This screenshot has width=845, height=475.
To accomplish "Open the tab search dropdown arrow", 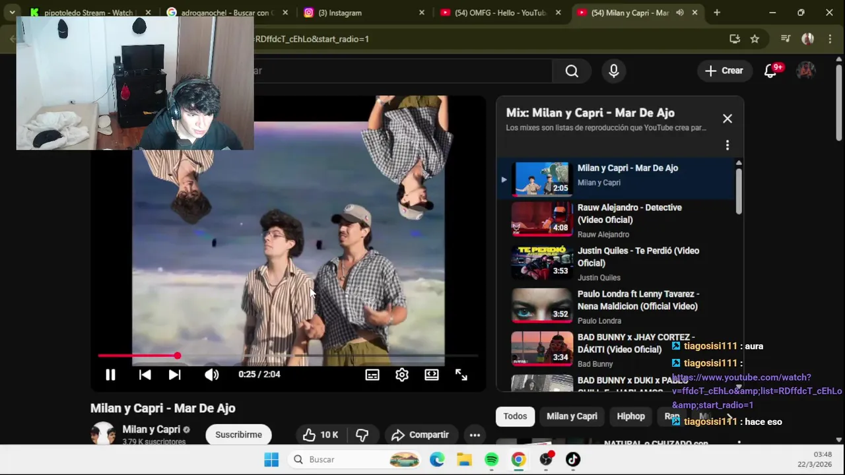I will click(x=12, y=13).
